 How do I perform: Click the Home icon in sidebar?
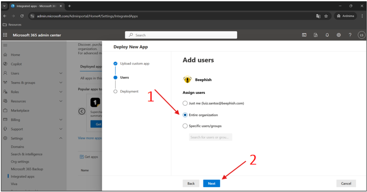point(5,55)
